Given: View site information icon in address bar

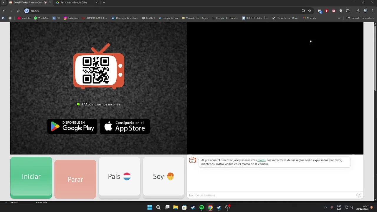Looking at the screenshot, I should click(x=27, y=11).
